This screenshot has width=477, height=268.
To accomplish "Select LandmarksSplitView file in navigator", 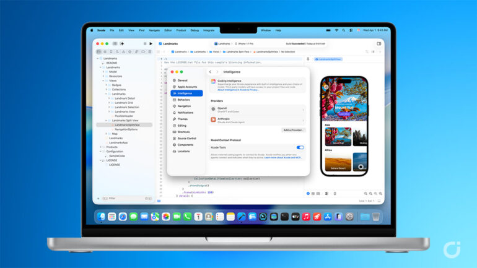I will click(x=127, y=124).
